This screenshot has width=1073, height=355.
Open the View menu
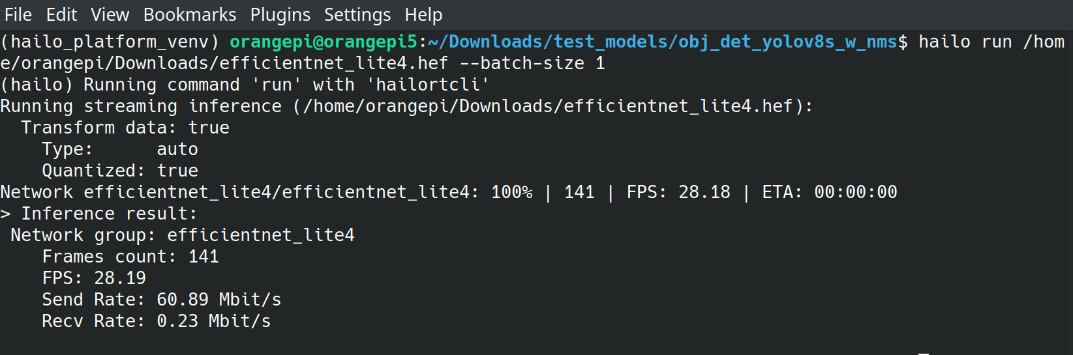pos(110,14)
